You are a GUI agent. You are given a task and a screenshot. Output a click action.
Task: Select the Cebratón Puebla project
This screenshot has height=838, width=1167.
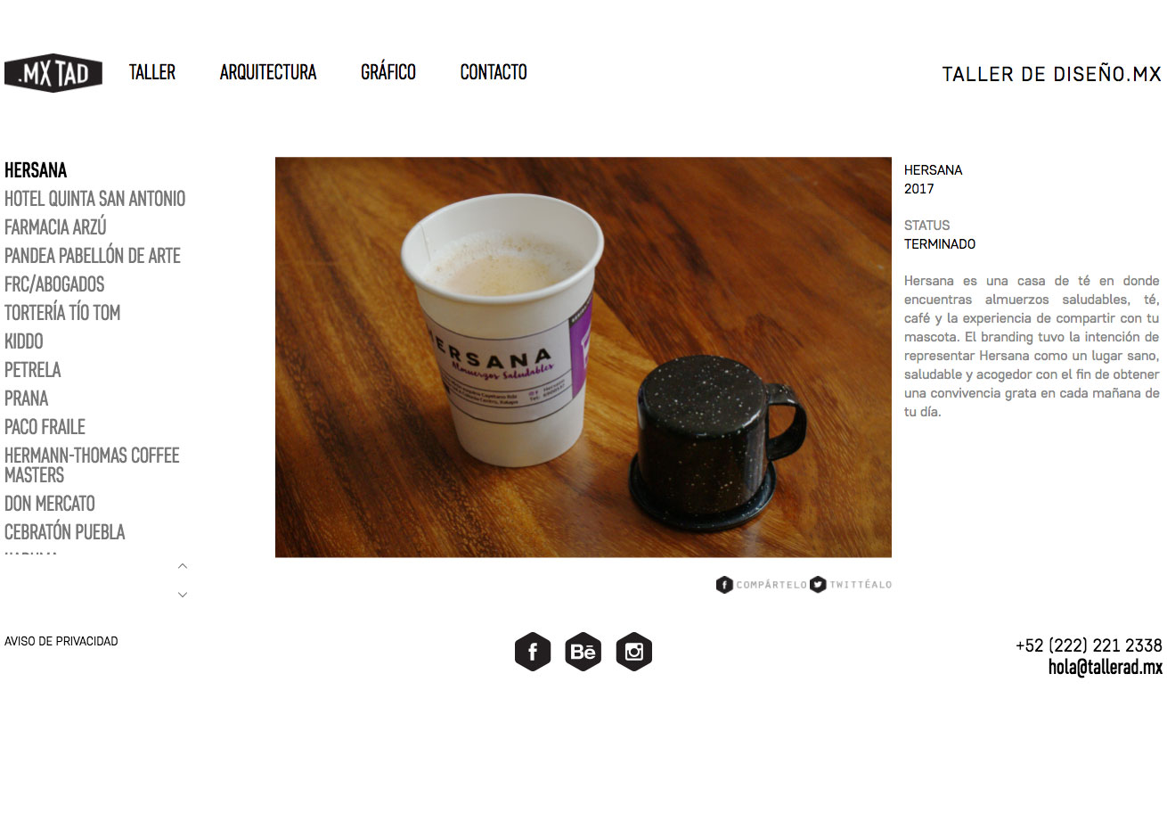(65, 532)
